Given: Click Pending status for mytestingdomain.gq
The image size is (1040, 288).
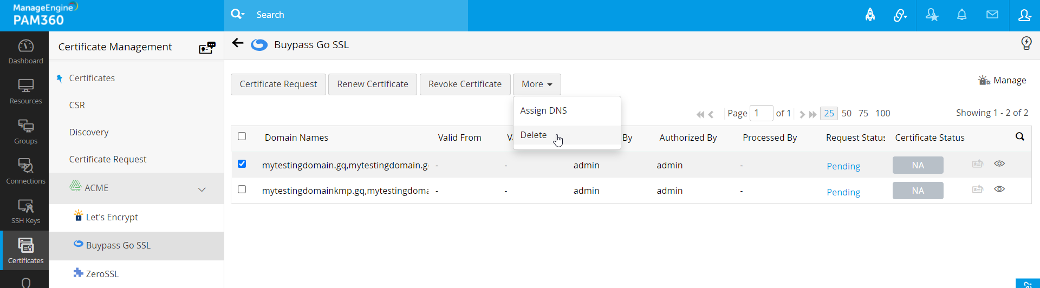Looking at the screenshot, I should coord(843,166).
